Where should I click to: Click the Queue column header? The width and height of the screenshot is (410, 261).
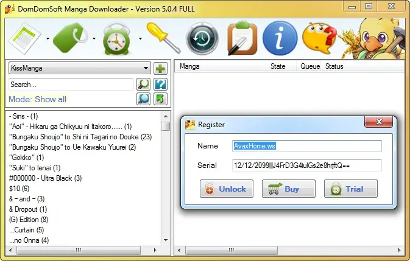309,66
